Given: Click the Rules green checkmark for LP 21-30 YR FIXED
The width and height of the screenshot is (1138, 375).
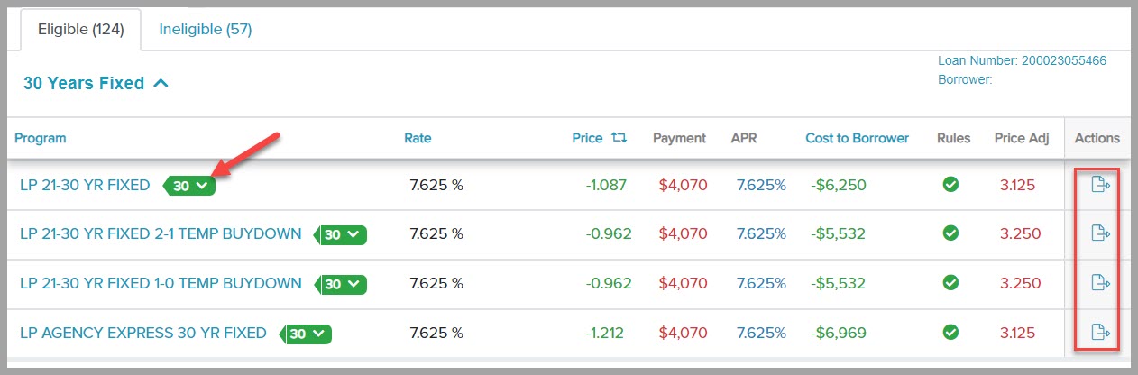Looking at the screenshot, I should pyautogui.click(x=950, y=184).
